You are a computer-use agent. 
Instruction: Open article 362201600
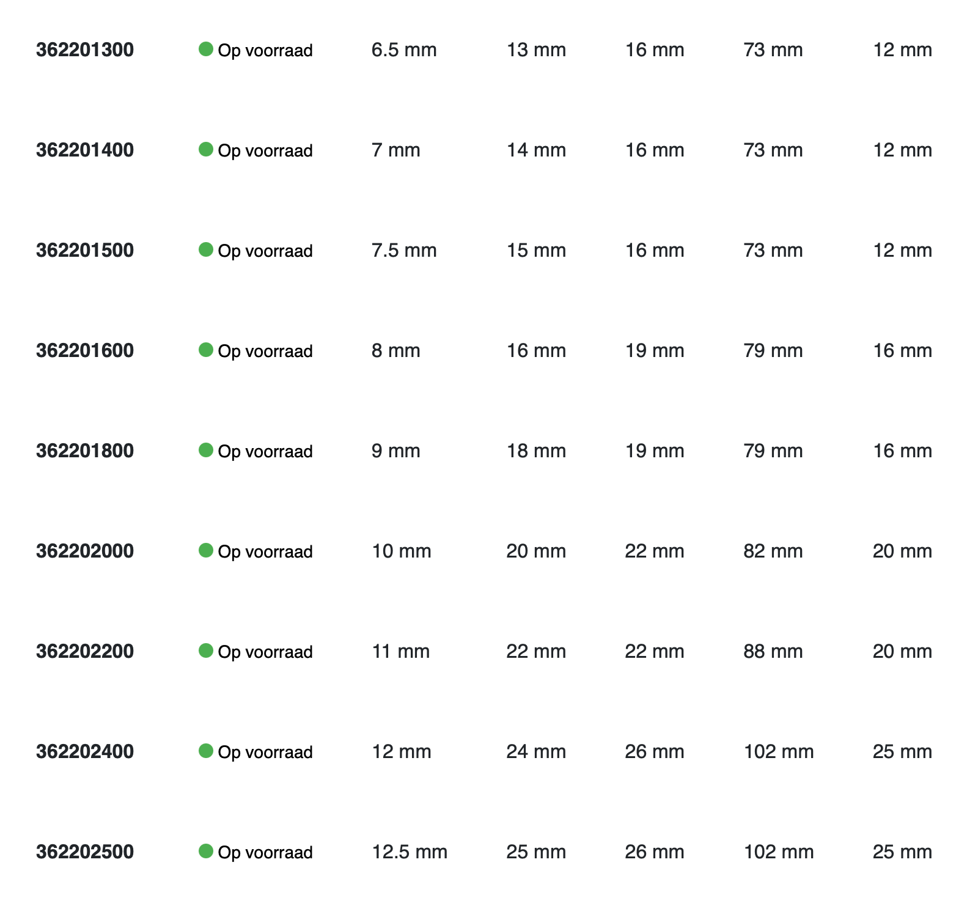[85, 350]
